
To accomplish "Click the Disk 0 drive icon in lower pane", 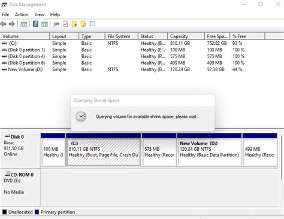I will (7, 136).
